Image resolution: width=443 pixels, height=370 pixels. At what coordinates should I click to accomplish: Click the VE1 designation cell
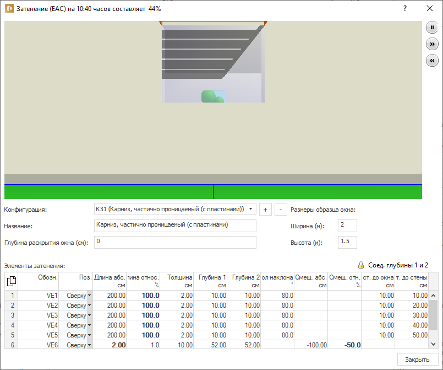click(39, 295)
